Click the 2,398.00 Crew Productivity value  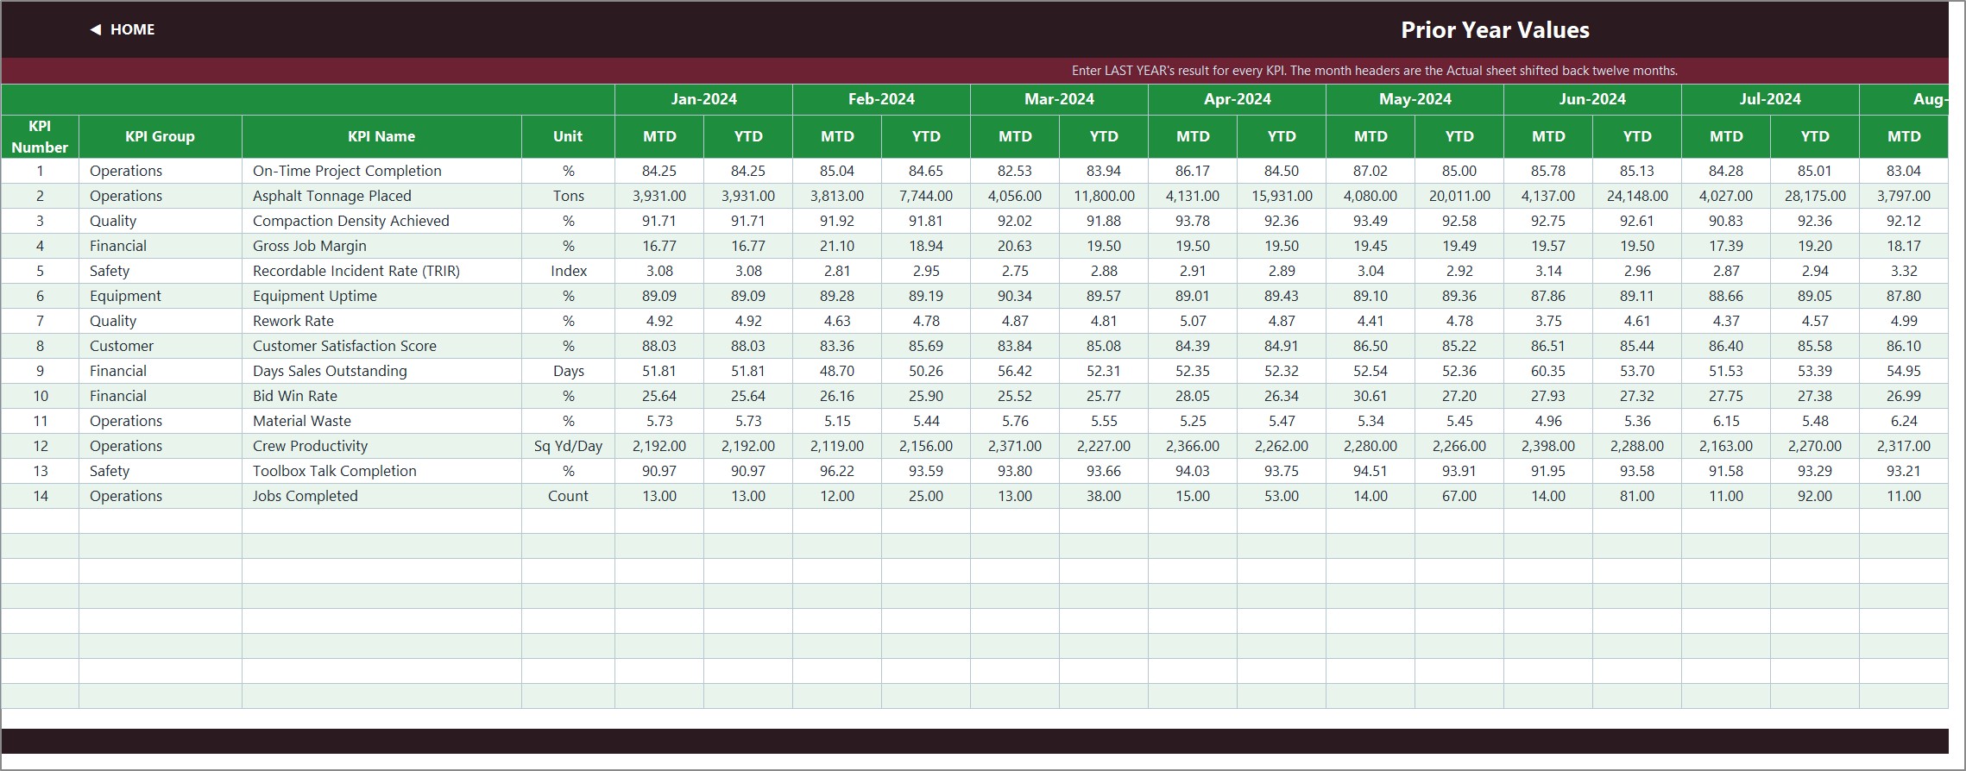[x=1548, y=446]
